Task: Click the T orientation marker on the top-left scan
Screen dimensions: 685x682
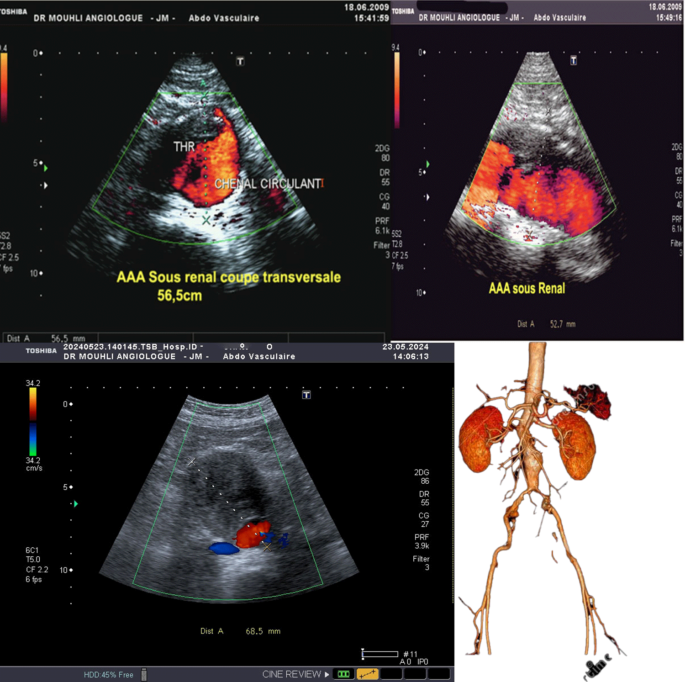Action: pyautogui.click(x=241, y=61)
